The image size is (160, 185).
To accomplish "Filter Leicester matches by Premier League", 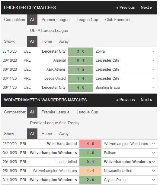I will (56, 20).
